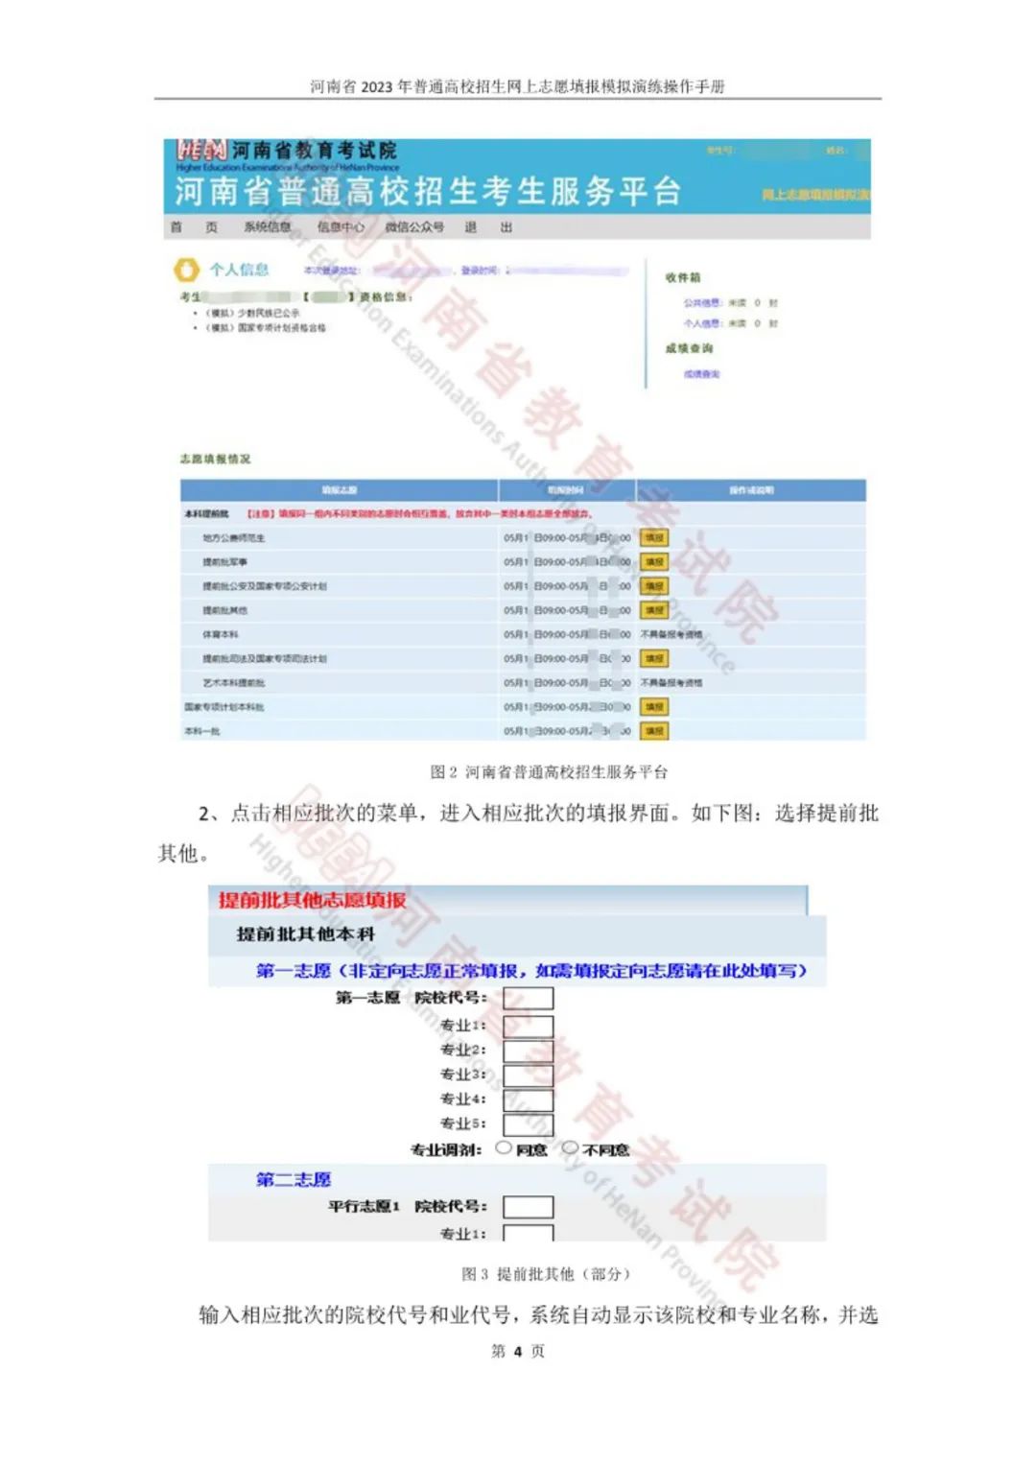Click the yellow hexagon 个人信息 icon

[x=186, y=271]
